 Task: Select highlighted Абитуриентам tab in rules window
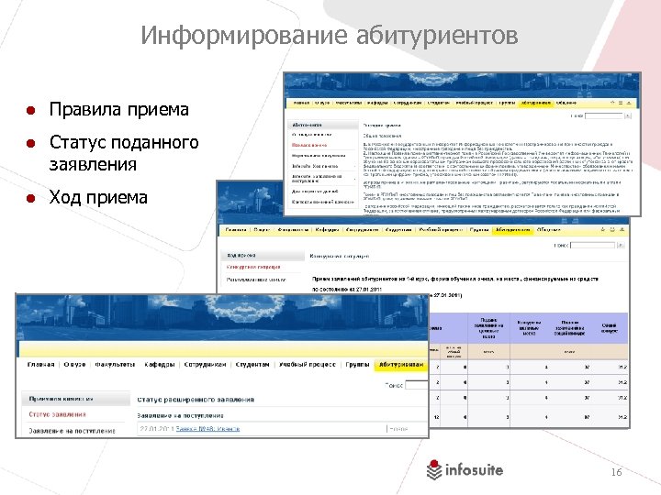tap(536, 103)
